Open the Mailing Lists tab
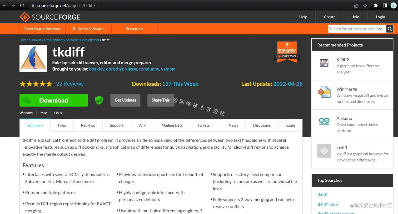 pos(172,126)
